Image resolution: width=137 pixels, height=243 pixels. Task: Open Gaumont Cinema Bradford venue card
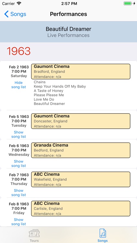click(81, 72)
